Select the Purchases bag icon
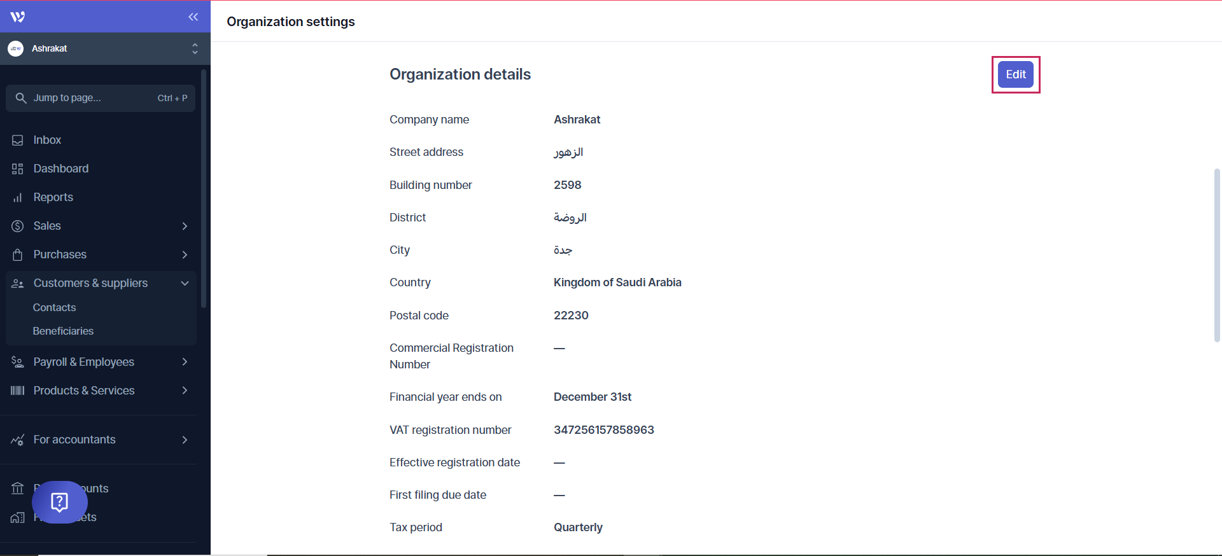This screenshot has width=1222, height=556. click(17, 254)
